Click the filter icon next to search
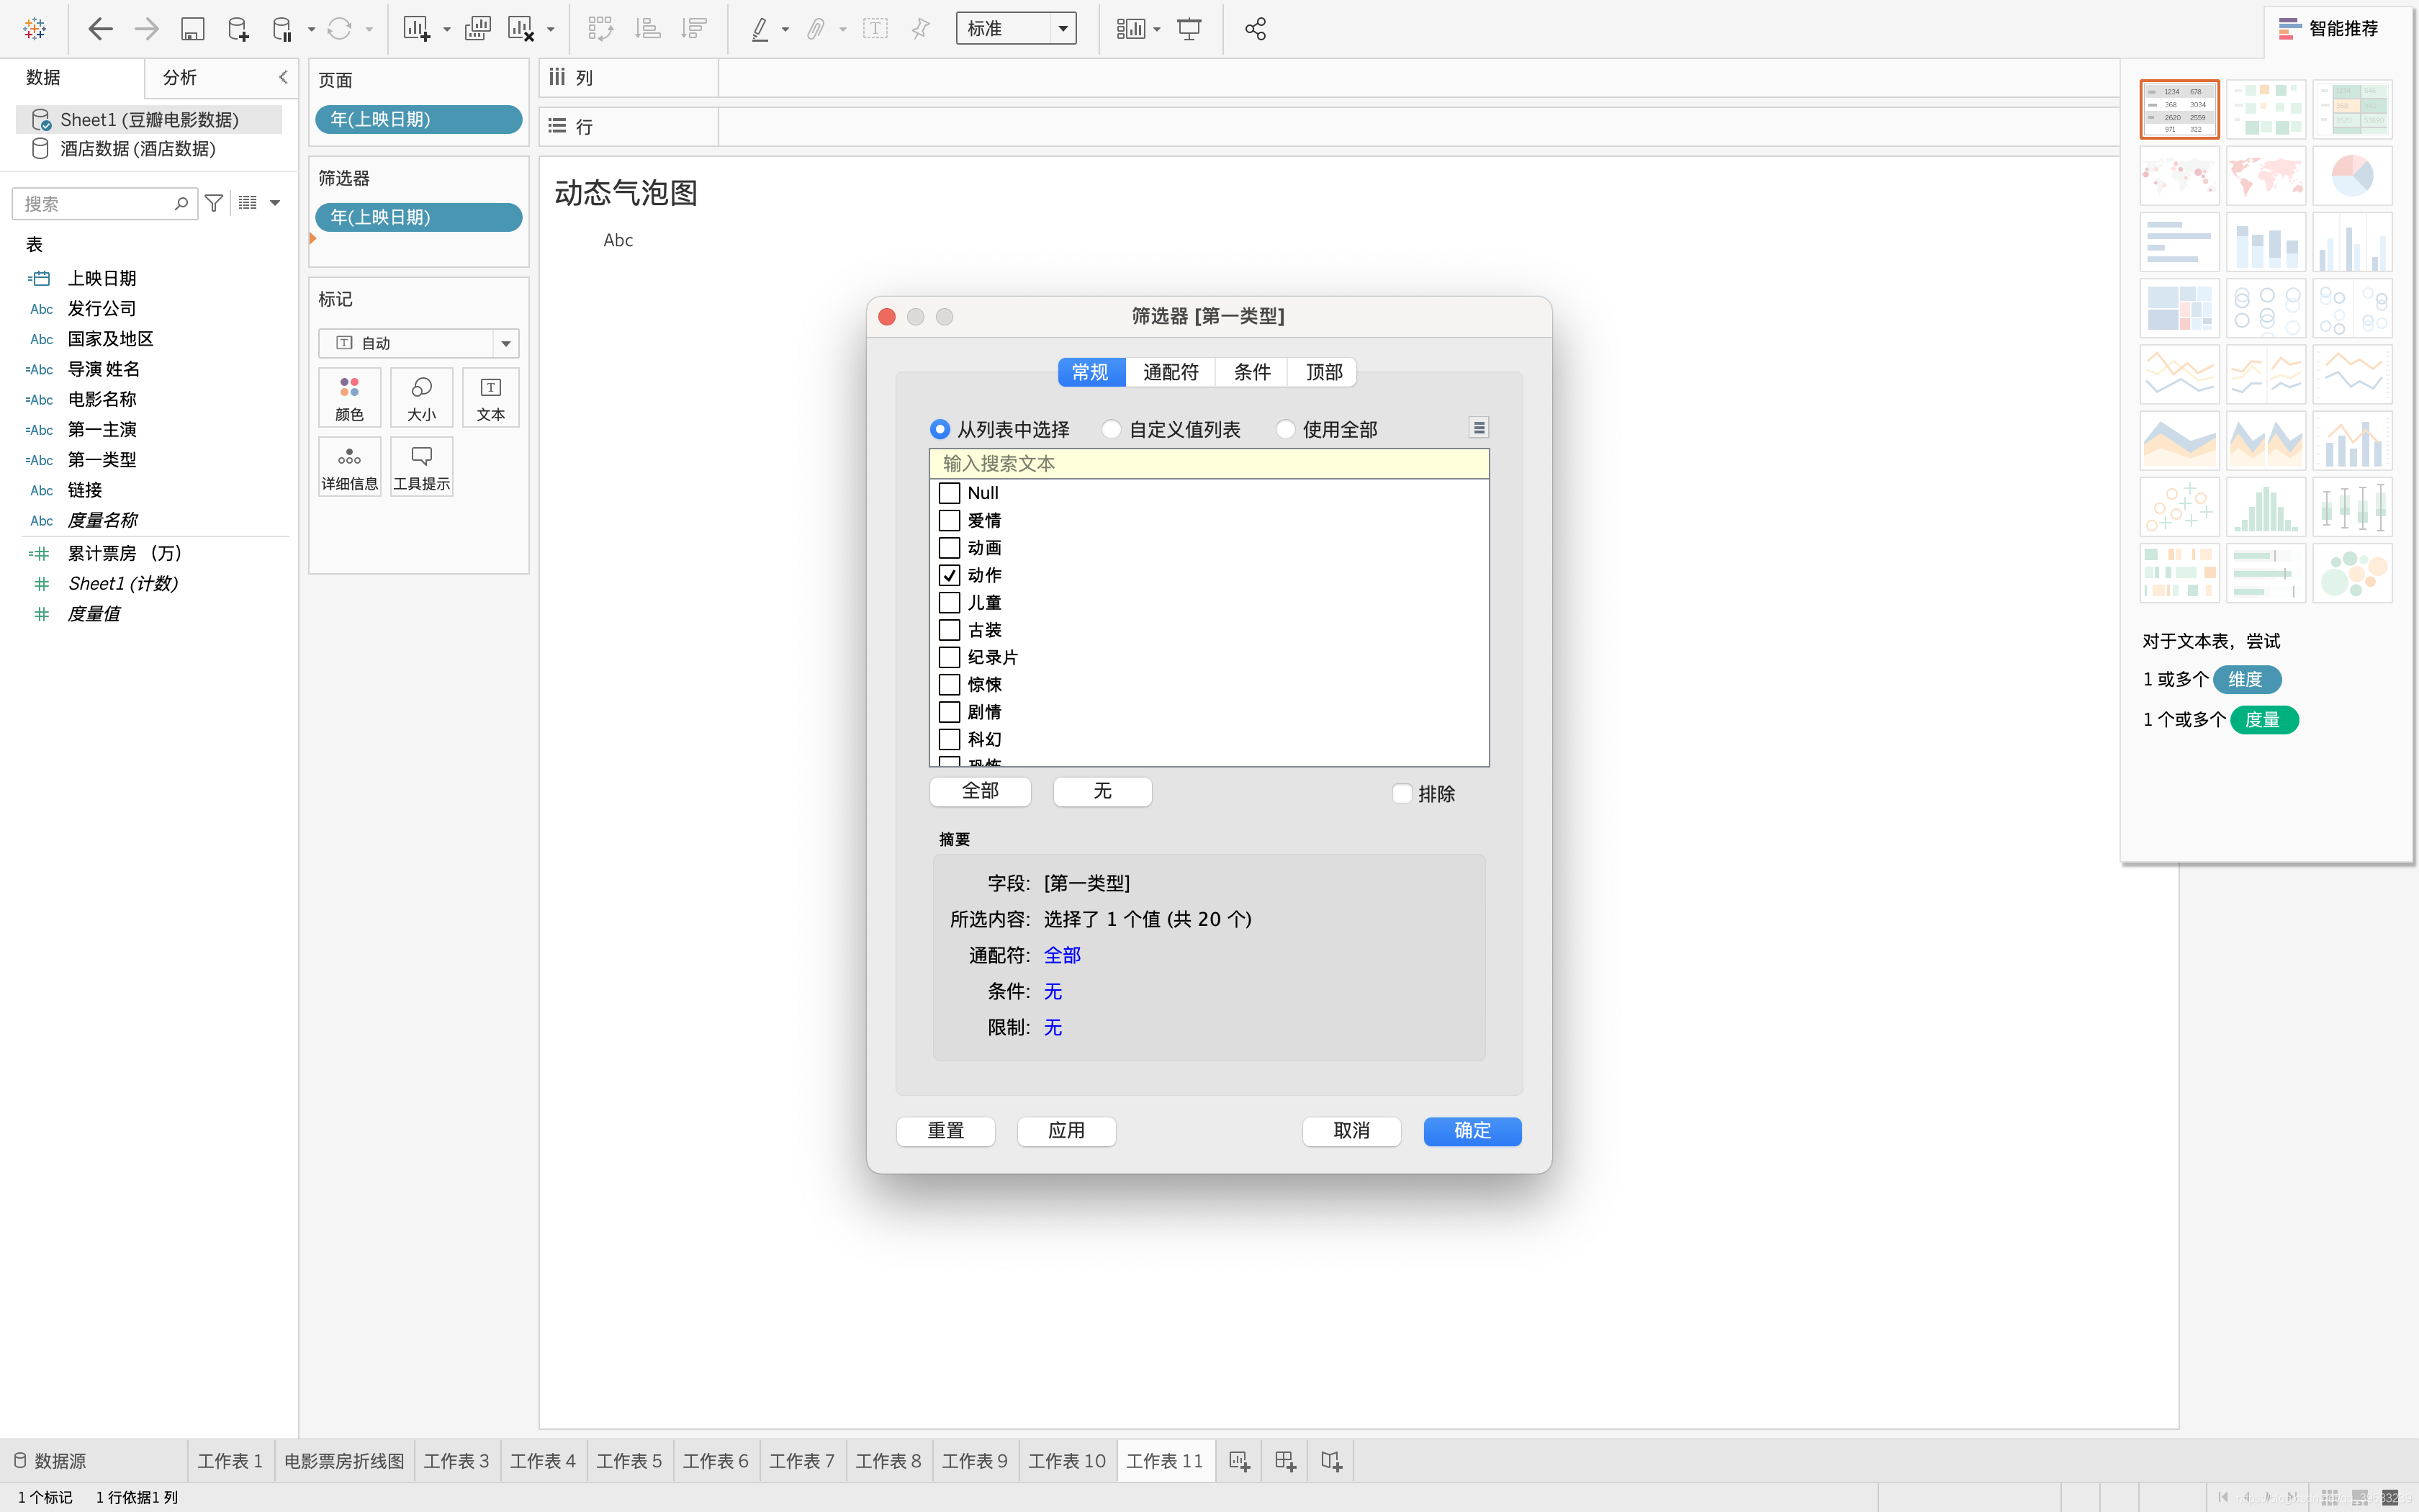 pos(214,204)
